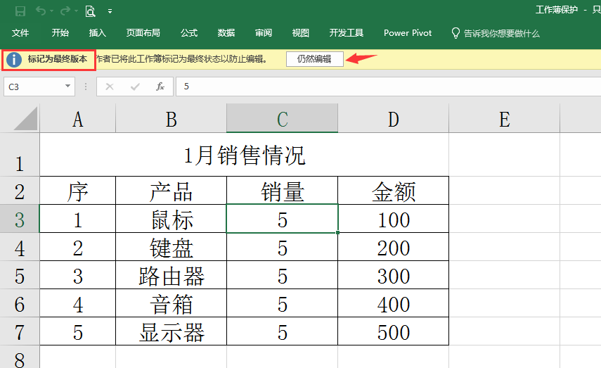Click the formula bar Cancel X icon
Image resolution: width=601 pixels, height=368 pixels.
click(110, 87)
